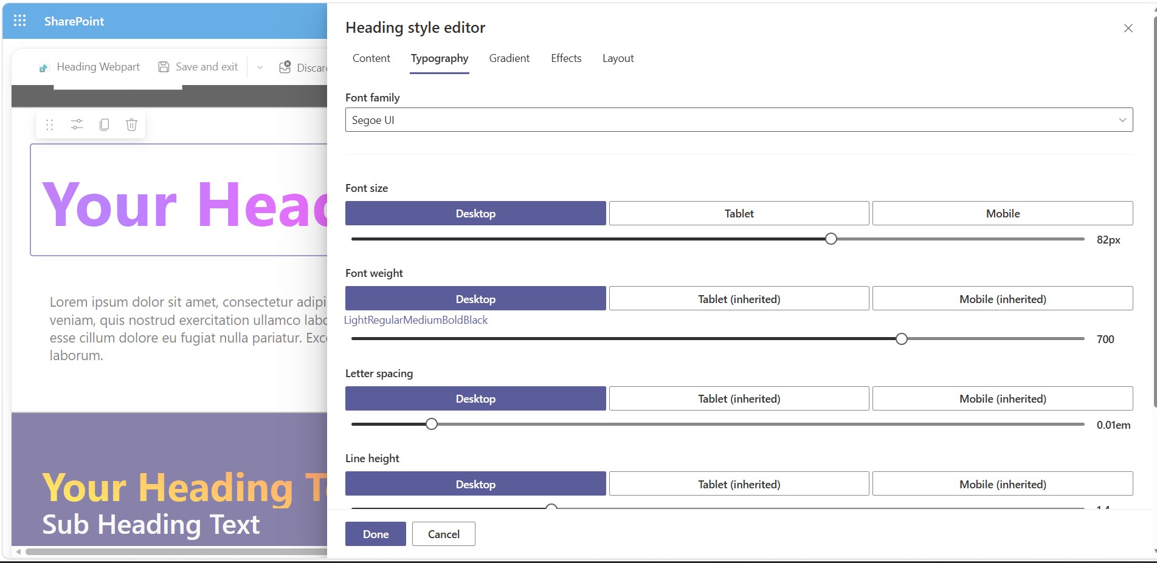Image resolution: width=1157 pixels, height=563 pixels.
Task: Click the webpart move handle icon
Action: point(50,125)
